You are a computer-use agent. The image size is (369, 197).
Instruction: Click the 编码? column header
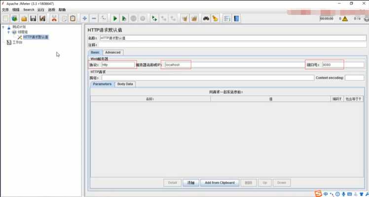click(x=337, y=99)
